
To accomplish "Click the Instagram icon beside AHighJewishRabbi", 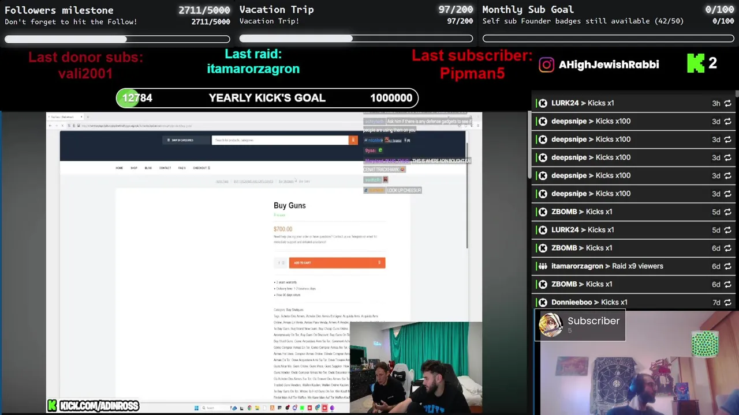I will (x=546, y=65).
